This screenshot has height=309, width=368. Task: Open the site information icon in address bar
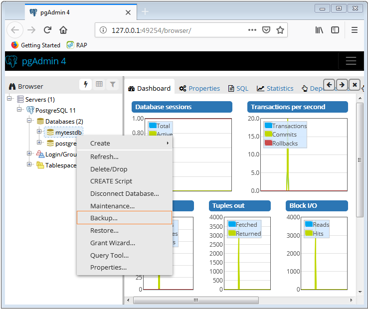tap(103, 30)
